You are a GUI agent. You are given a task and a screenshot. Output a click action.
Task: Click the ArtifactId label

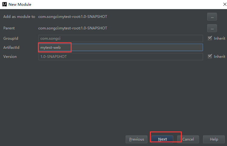11,48
